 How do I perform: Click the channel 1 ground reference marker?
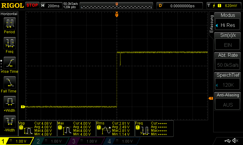23,107
